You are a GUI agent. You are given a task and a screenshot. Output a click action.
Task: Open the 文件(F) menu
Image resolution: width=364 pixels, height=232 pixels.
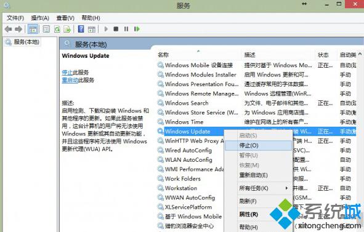point(15,18)
